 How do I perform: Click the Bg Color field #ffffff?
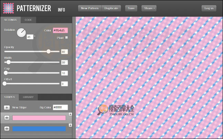[x=60, y=107]
